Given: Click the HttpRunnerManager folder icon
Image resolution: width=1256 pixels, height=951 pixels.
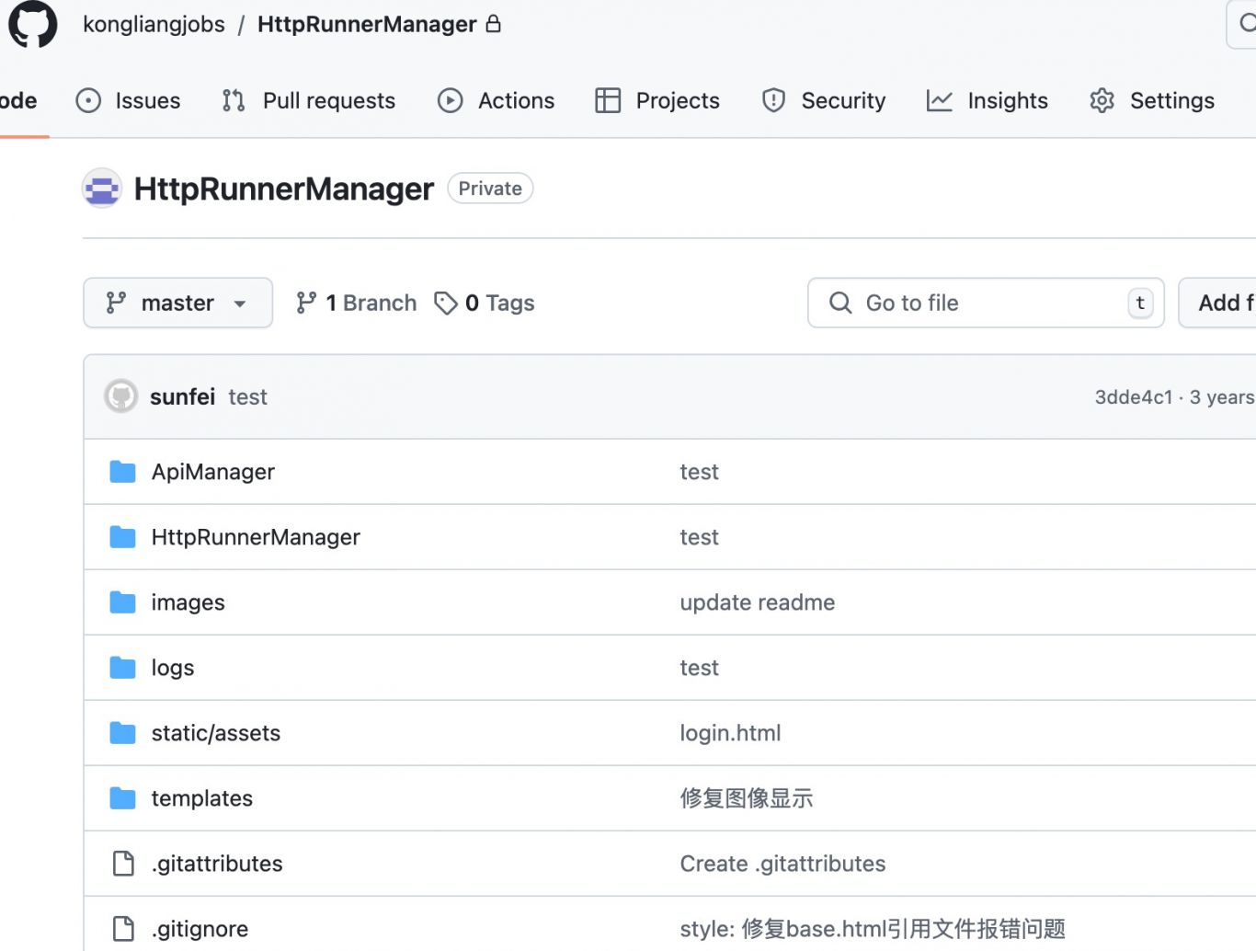Looking at the screenshot, I should tap(122, 537).
